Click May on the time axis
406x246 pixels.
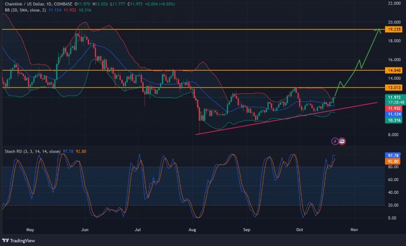pos(30,230)
